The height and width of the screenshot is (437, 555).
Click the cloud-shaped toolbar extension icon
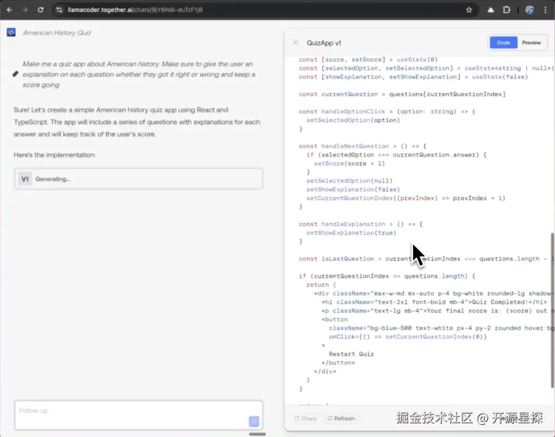click(x=491, y=10)
